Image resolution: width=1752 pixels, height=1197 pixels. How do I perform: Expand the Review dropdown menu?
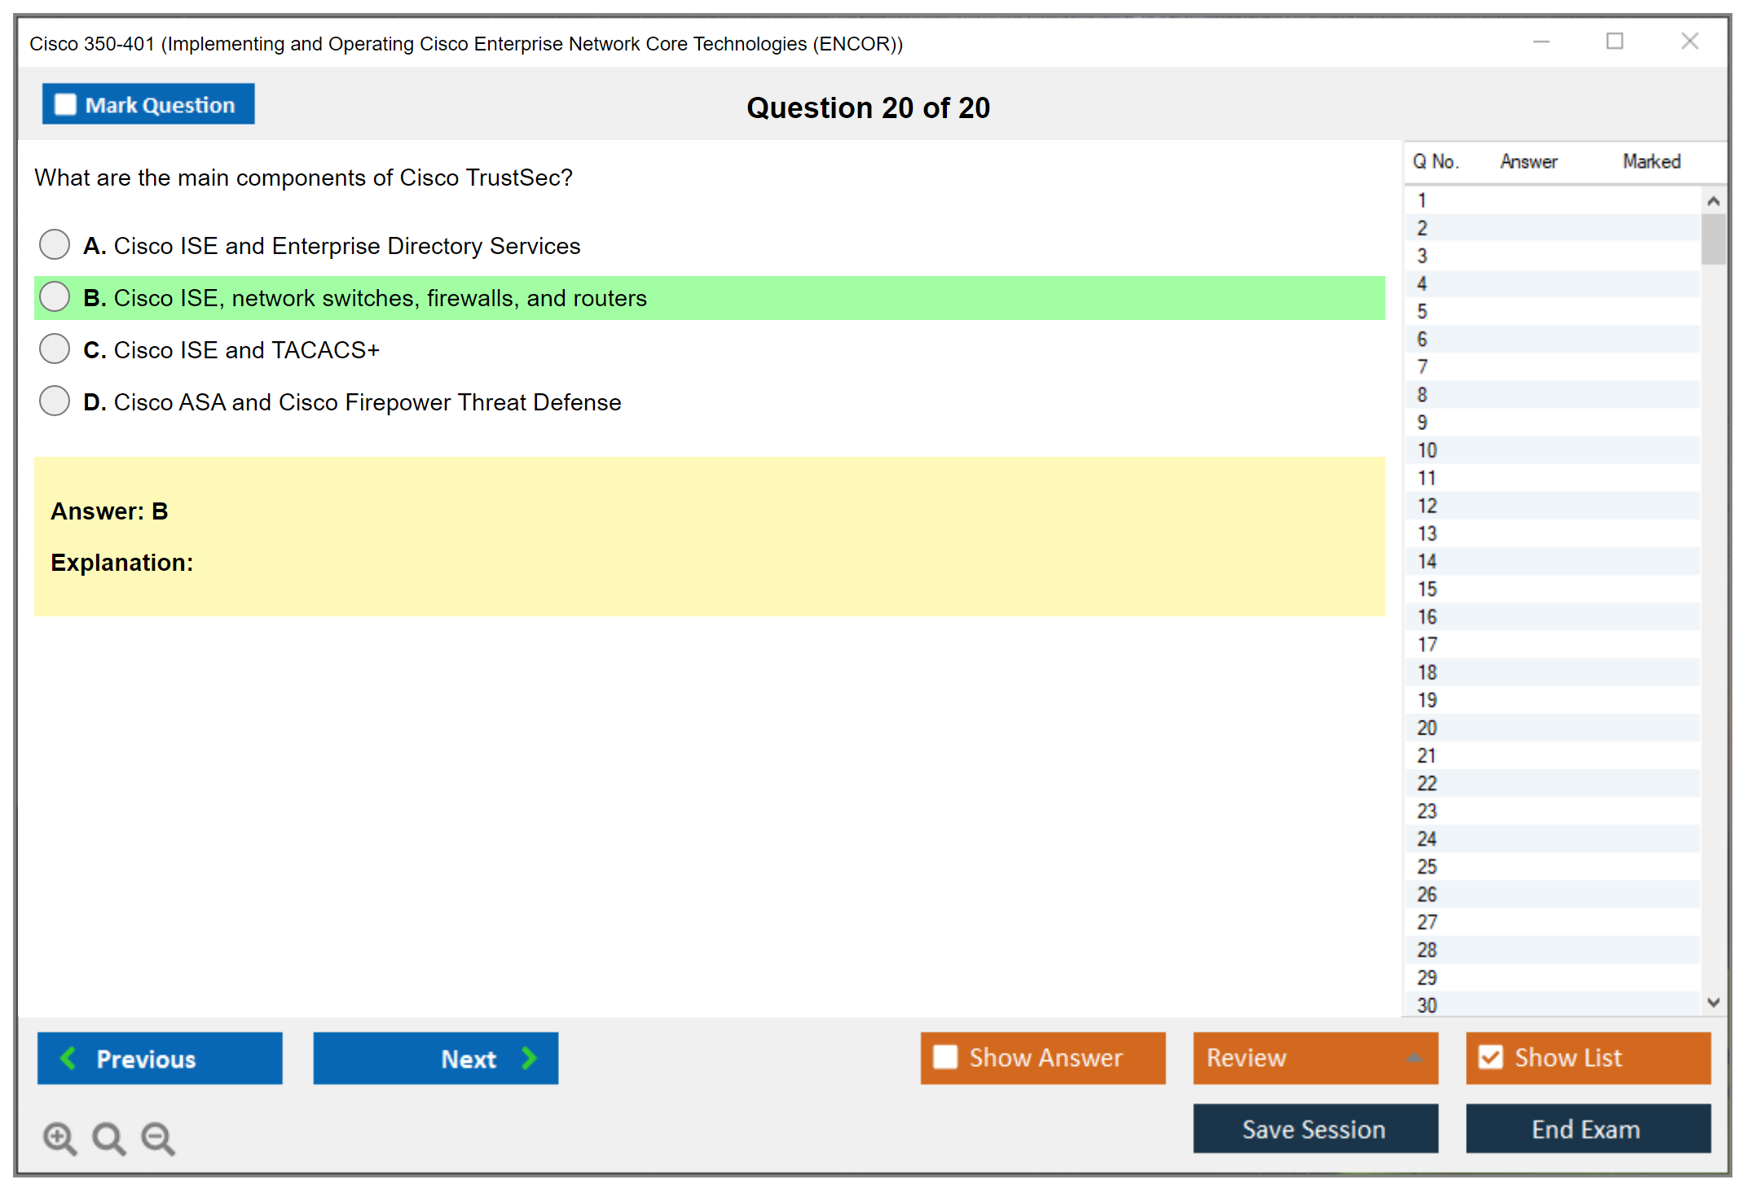pyautogui.click(x=1414, y=1058)
